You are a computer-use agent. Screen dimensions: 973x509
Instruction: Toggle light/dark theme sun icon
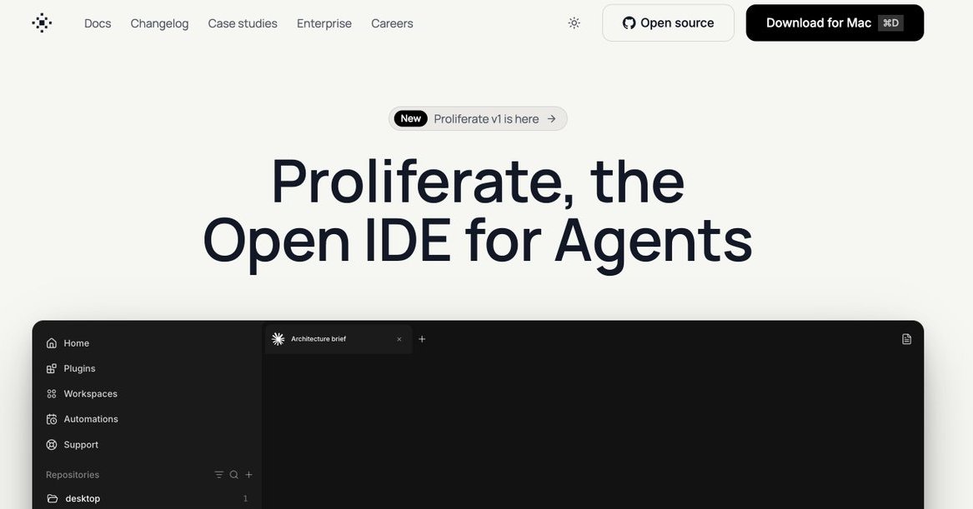tap(574, 23)
